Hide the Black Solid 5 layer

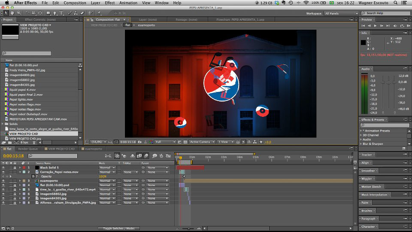pos(3,168)
